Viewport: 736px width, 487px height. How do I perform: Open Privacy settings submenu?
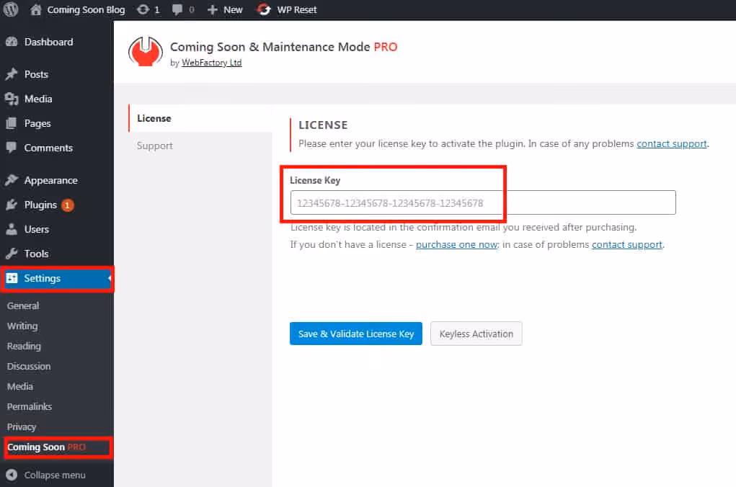pyautogui.click(x=21, y=427)
